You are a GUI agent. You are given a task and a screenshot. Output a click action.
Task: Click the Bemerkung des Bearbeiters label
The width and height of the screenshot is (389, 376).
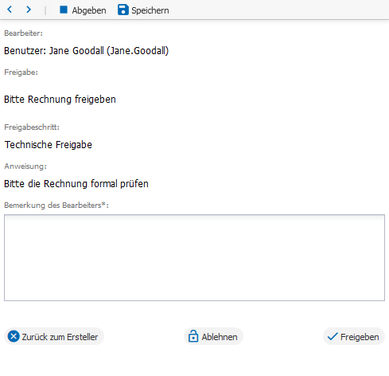56,206
